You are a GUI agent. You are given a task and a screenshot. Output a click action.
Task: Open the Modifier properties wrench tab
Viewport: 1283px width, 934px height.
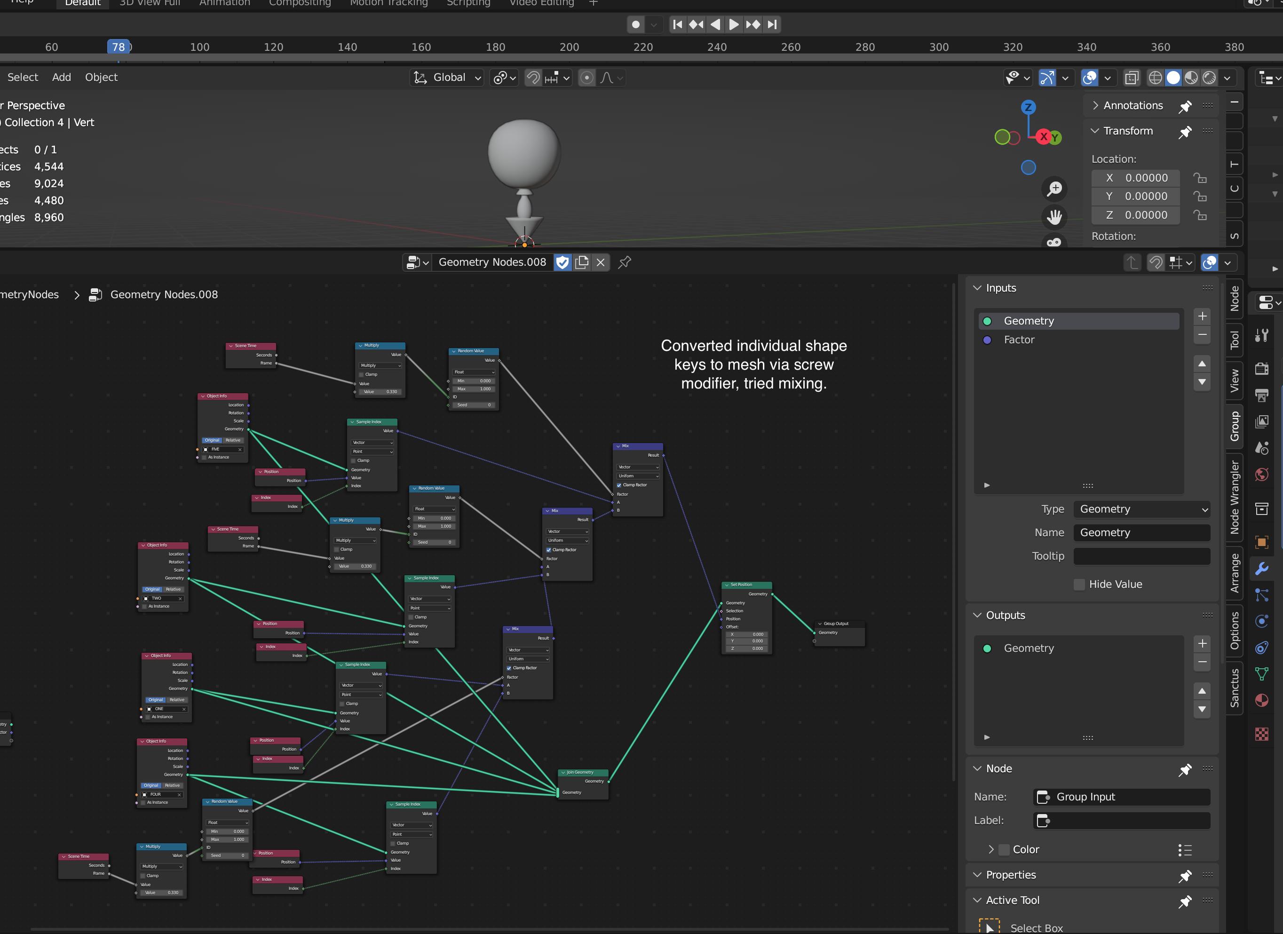(1261, 569)
